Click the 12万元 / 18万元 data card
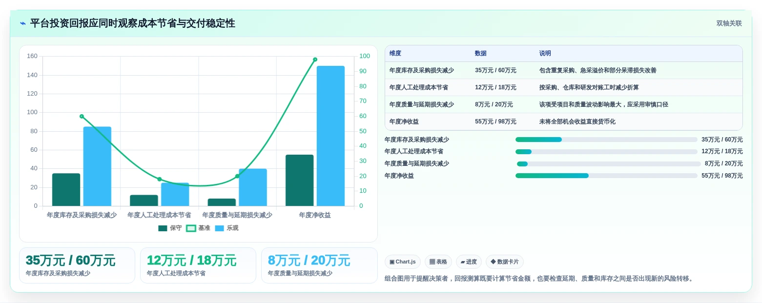The width and height of the screenshot is (762, 303). 198,265
